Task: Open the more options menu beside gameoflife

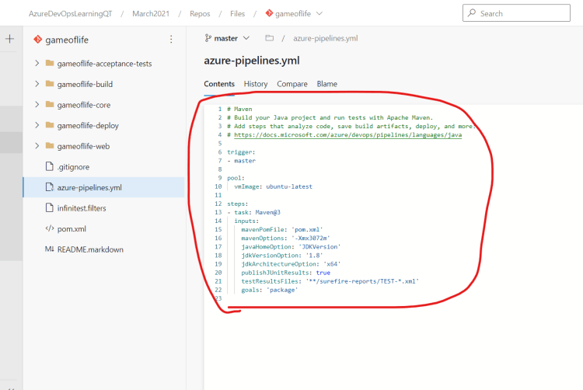Action: click(171, 40)
